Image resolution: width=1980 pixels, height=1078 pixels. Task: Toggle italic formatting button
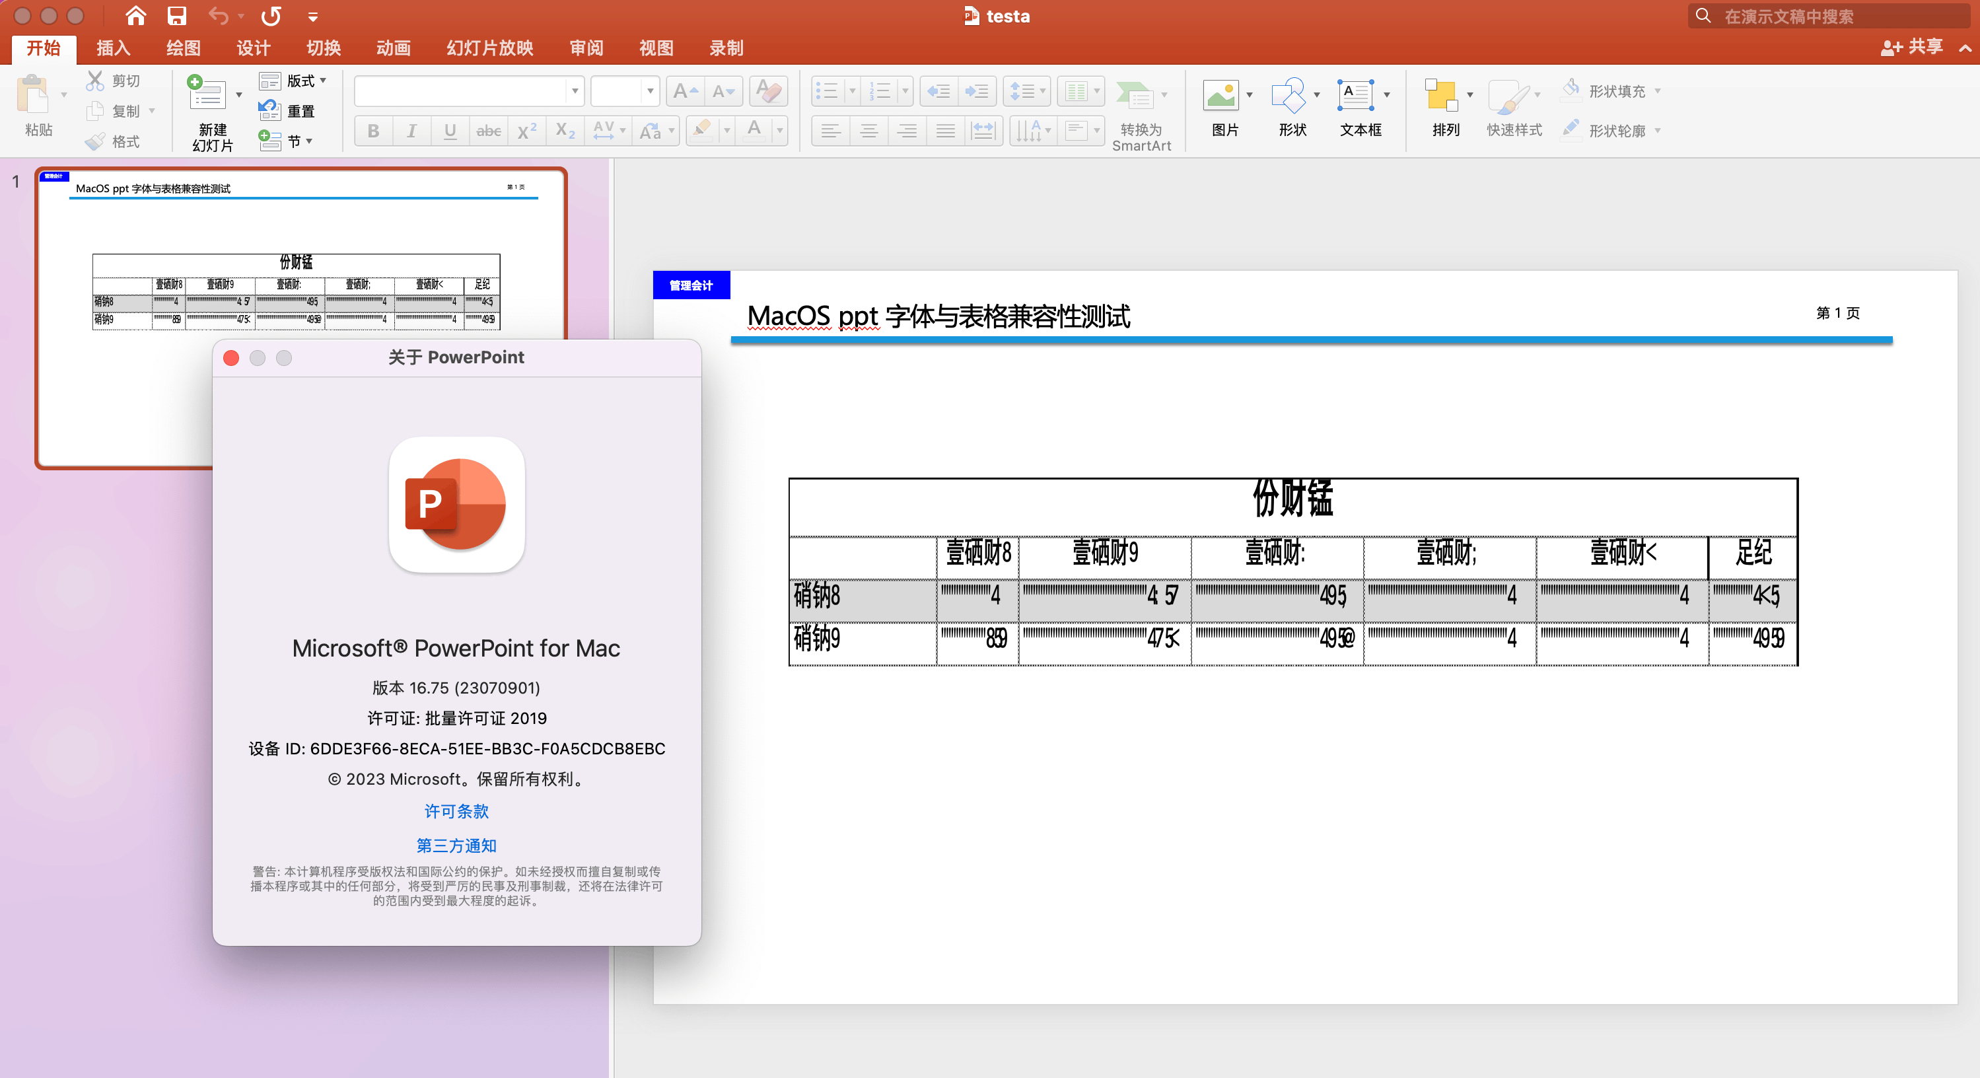tap(411, 131)
